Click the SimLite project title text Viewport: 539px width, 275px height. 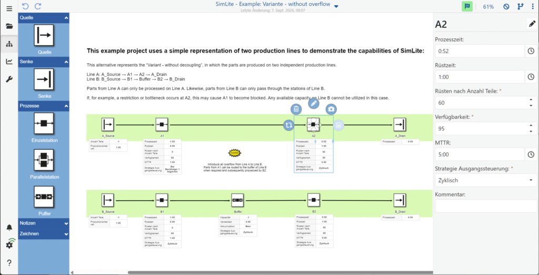273,5
